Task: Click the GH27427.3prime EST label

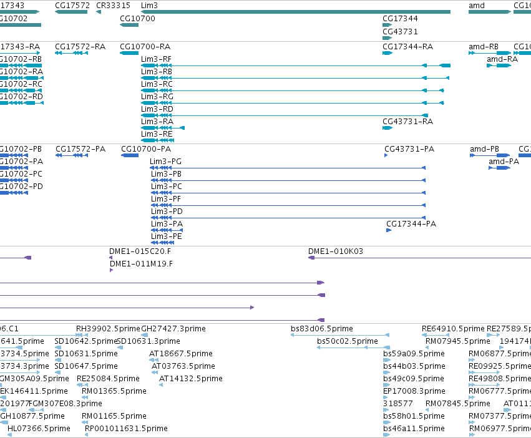Action: [x=173, y=329]
